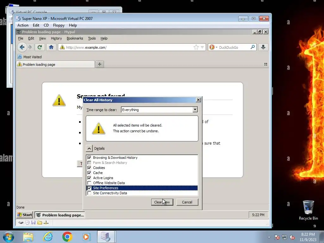Click the muted volume tray icon
This screenshot has height=243, width=324.
click(292, 237)
